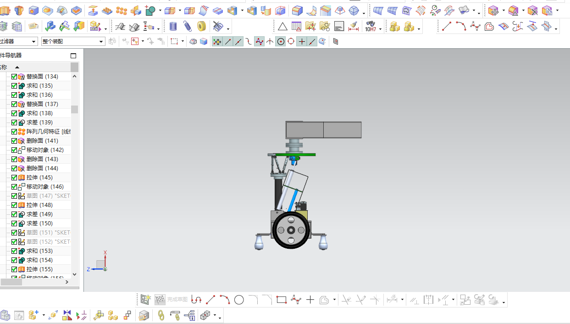The width and height of the screenshot is (570, 324).
Task: Expand the Move Face dropdown arrow
Action: (x=503, y=11)
